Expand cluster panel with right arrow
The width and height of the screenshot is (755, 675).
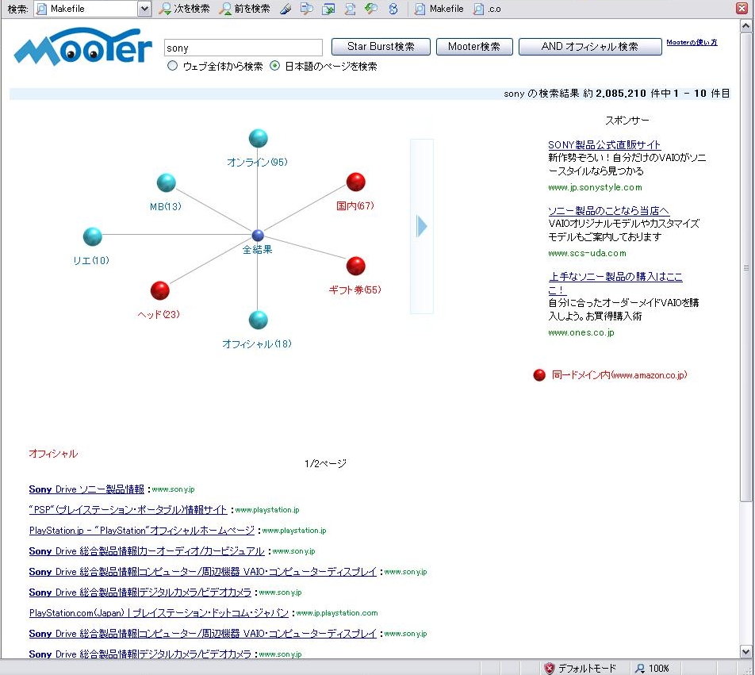pyautogui.click(x=422, y=227)
